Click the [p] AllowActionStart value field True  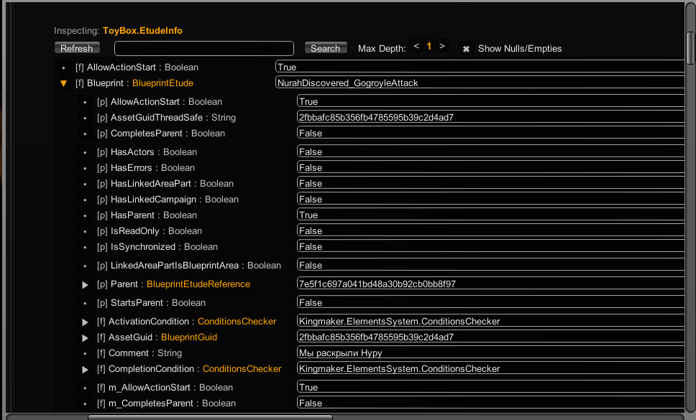(490, 101)
